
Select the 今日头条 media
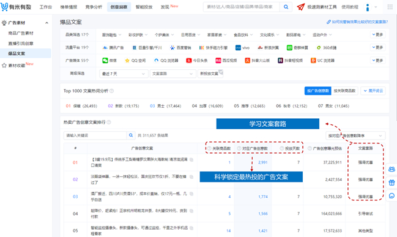point(197,61)
